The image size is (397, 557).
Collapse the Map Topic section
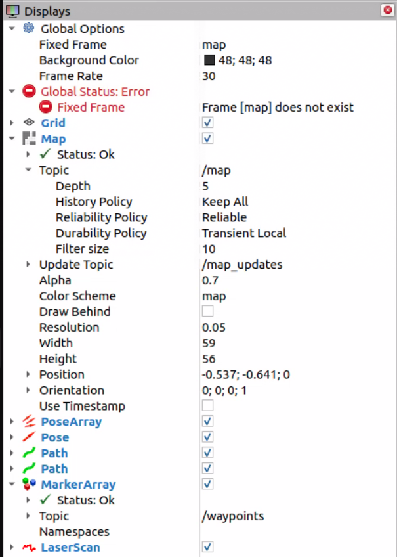click(28, 170)
